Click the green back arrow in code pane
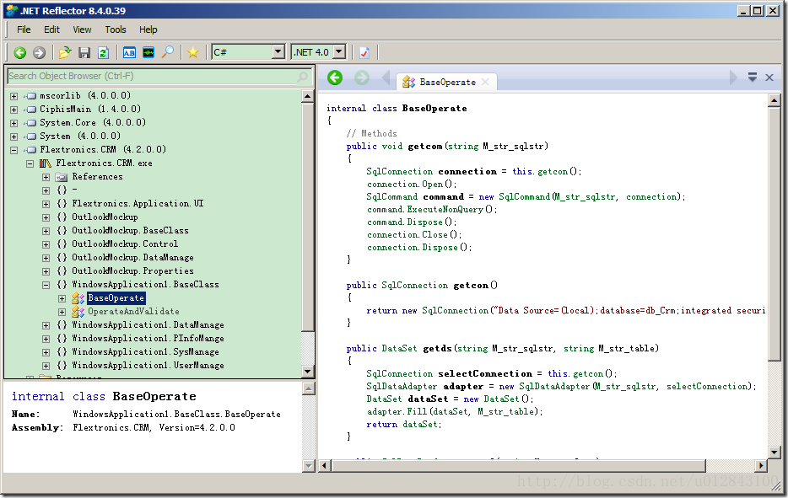Viewport: 788px width, 498px height. pyautogui.click(x=335, y=78)
